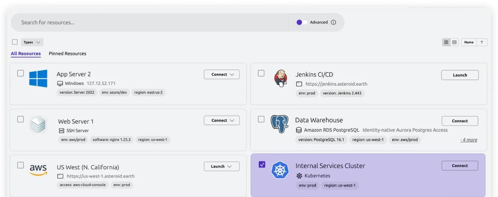Expand Connect dropdown for Web Server 1
Image resolution: width=498 pixels, height=197 pixels.
tap(222, 121)
